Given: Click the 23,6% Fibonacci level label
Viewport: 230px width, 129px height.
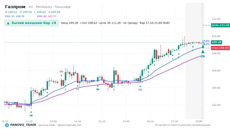Looking at the screenshot, I should point(206,41).
